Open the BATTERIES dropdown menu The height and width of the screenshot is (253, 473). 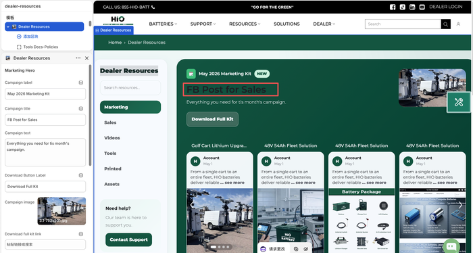163,24
